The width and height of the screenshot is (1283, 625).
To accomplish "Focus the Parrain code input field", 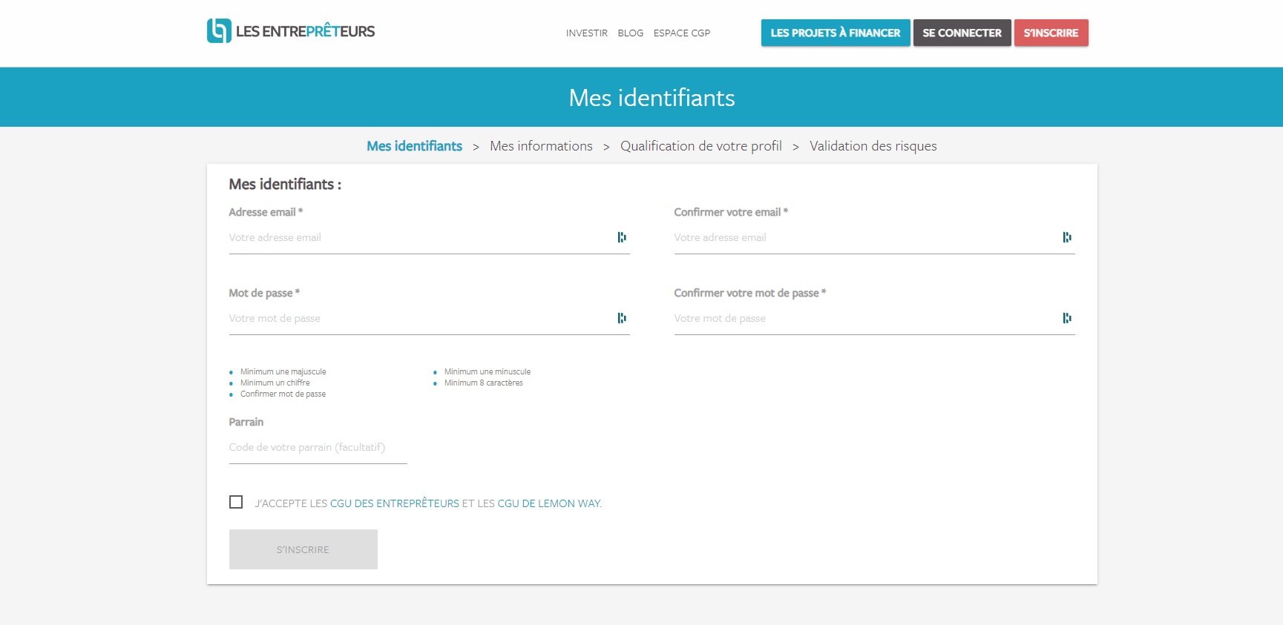I will (318, 448).
